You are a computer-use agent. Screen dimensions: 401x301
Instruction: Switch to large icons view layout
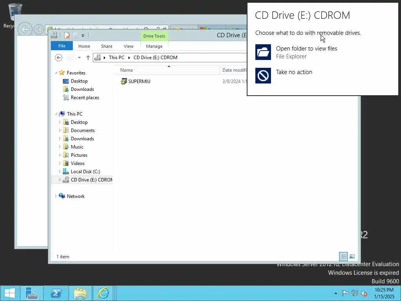352,256
